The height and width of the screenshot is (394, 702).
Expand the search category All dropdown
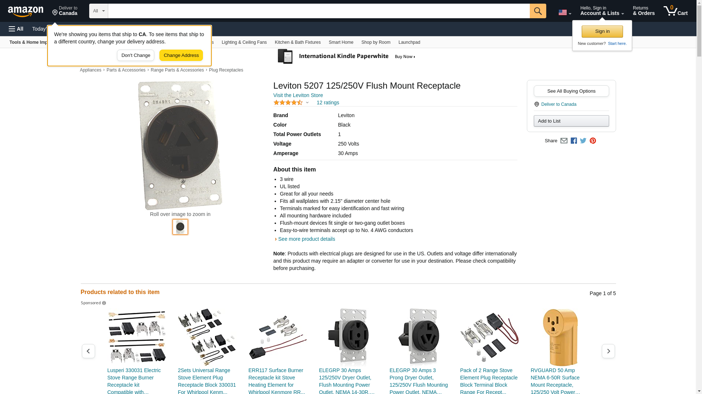coord(99,11)
